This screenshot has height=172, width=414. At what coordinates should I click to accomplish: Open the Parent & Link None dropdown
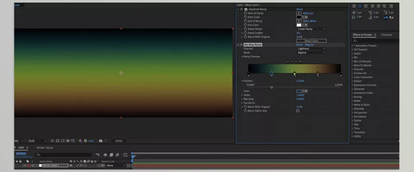point(116,166)
